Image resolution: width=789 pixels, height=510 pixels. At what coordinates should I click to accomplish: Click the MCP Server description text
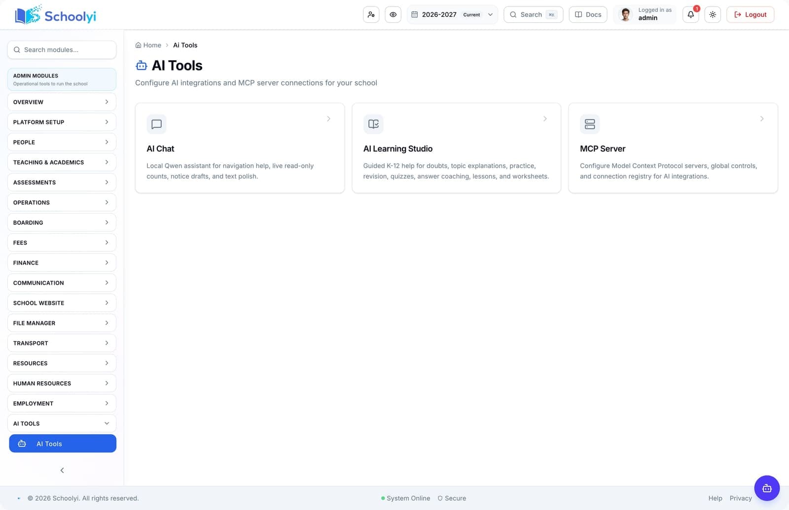pyautogui.click(x=668, y=171)
